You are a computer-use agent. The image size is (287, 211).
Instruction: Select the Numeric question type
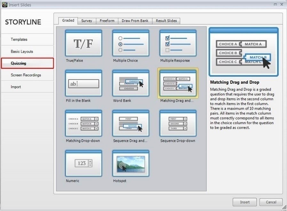point(84,163)
